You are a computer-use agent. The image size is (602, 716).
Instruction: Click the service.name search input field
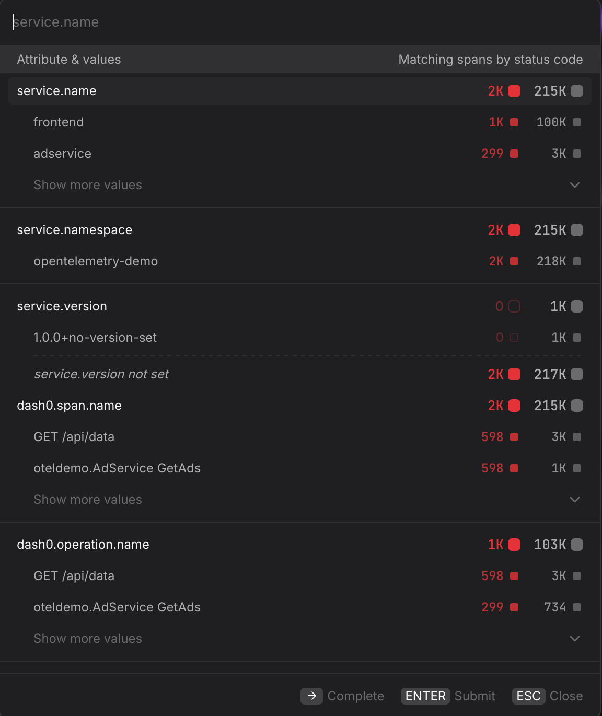pyautogui.click(x=209, y=22)
